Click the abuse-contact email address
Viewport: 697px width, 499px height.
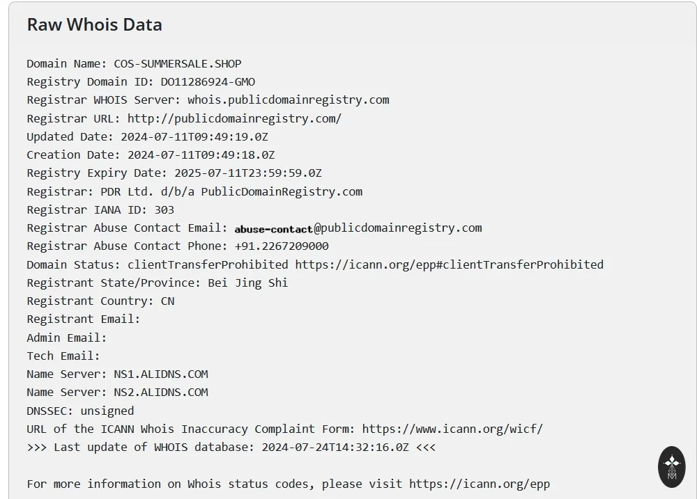[358, 228]
